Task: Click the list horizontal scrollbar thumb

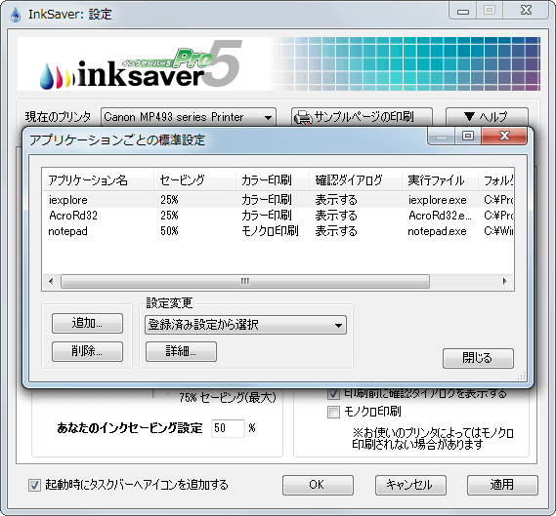Action: click(245, 282)
